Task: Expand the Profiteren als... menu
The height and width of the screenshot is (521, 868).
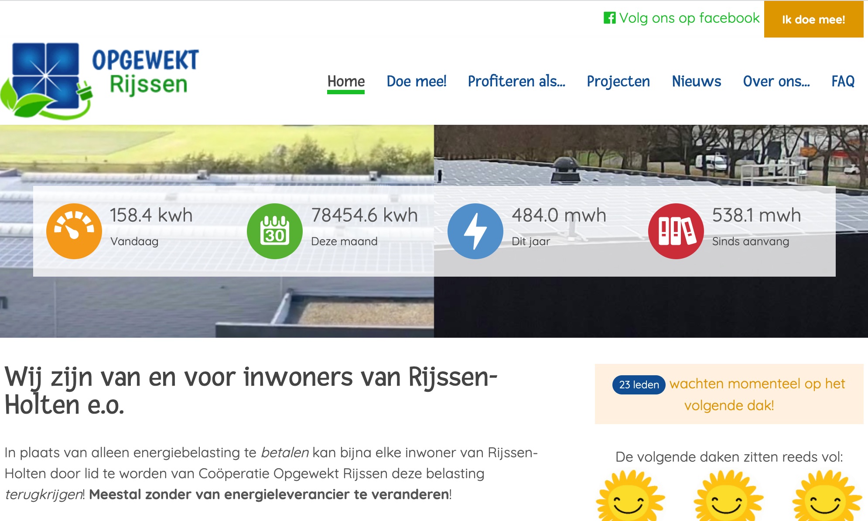Action: [x=516, y=82]
